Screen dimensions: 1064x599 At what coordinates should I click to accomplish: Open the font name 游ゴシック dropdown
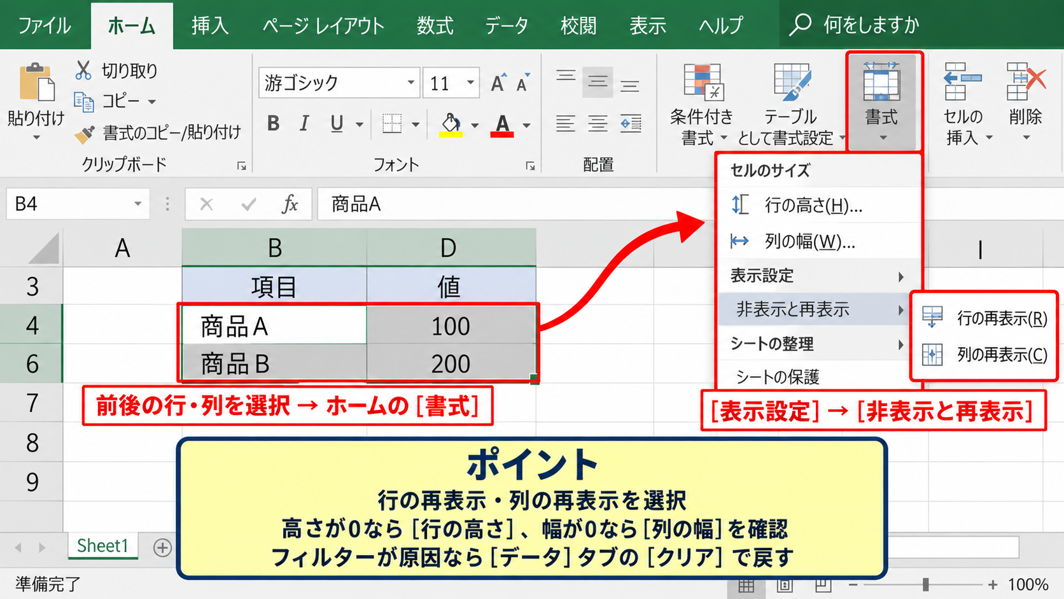pyautogui.click(x=410, y=83)
